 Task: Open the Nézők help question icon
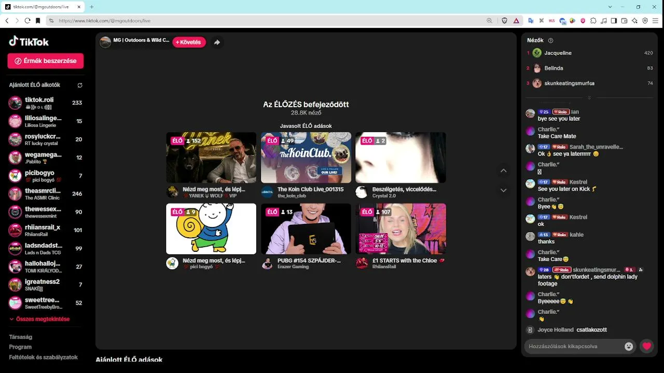pyautogui.click(x=550, y=40)
